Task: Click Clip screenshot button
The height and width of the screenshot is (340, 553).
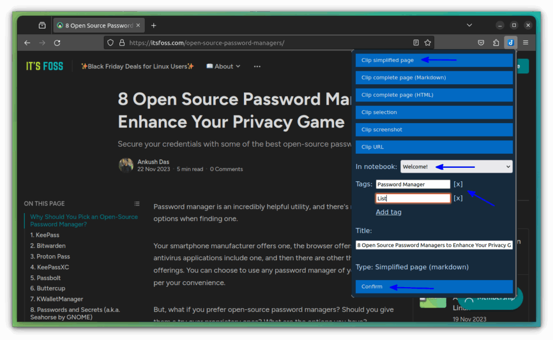Action: point(434,130)
